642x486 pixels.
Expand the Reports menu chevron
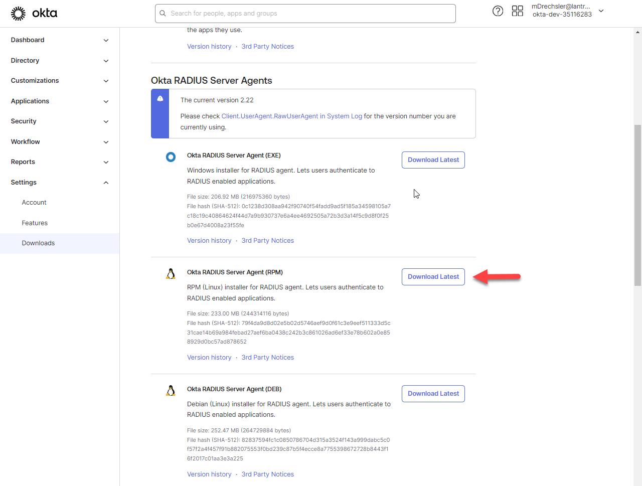tap(106, 162)
